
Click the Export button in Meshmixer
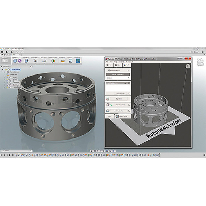click(110, 116)
